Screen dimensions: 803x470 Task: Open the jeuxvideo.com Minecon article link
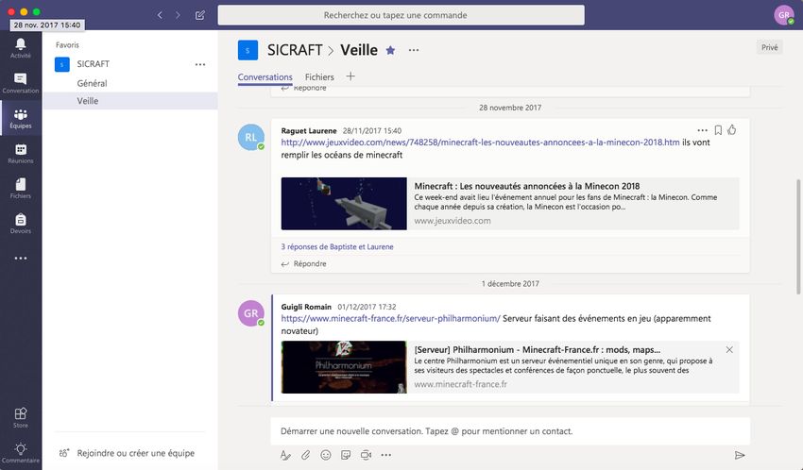[x=480, y=143]
